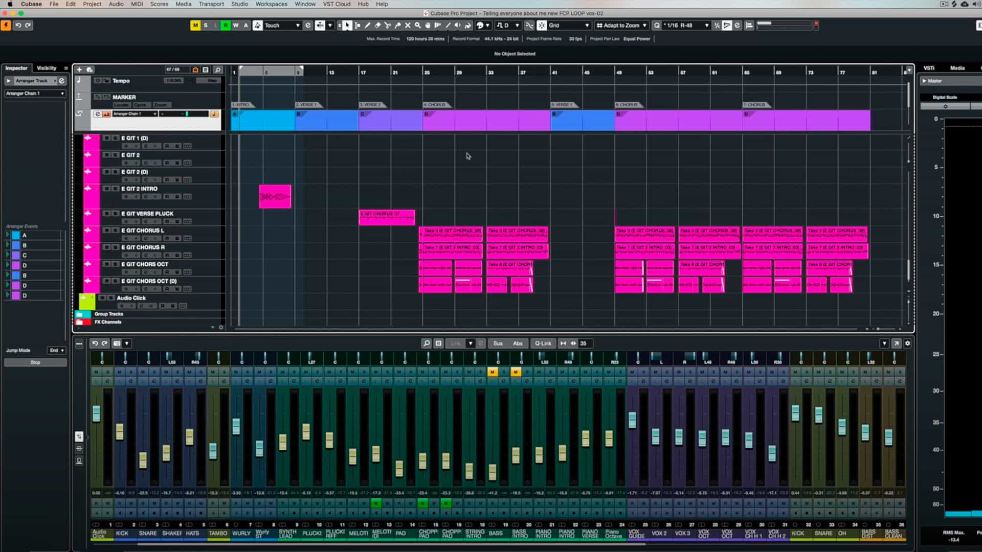Toggle global Read automation R button
Screen dimensions: 982x552
(x=225, y=25)
